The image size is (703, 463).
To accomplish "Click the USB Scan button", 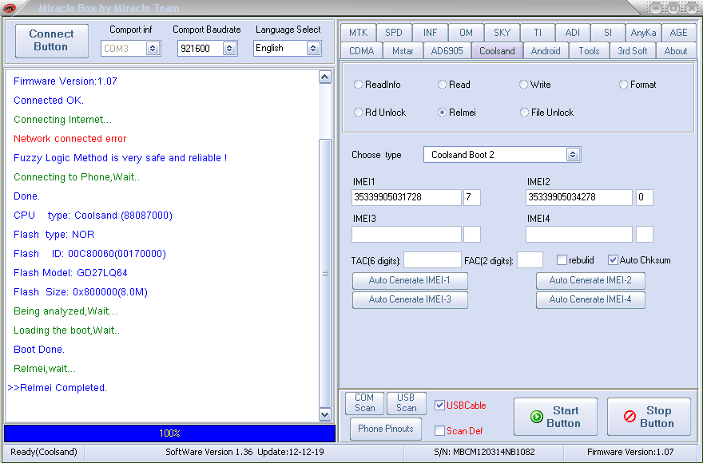I will click(x=406, y=403).
